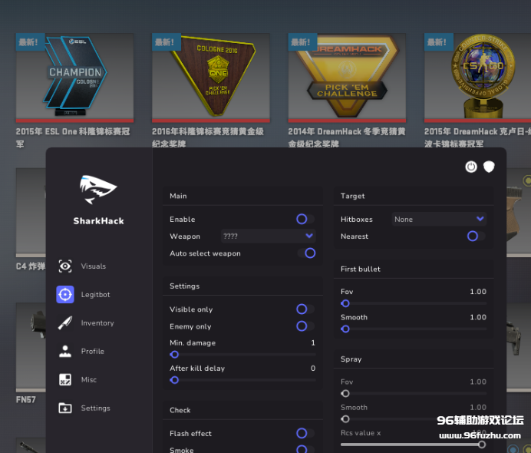Select the Legitbot crosshair icon
Screen dimensions: 531x453
coord(65,295)
